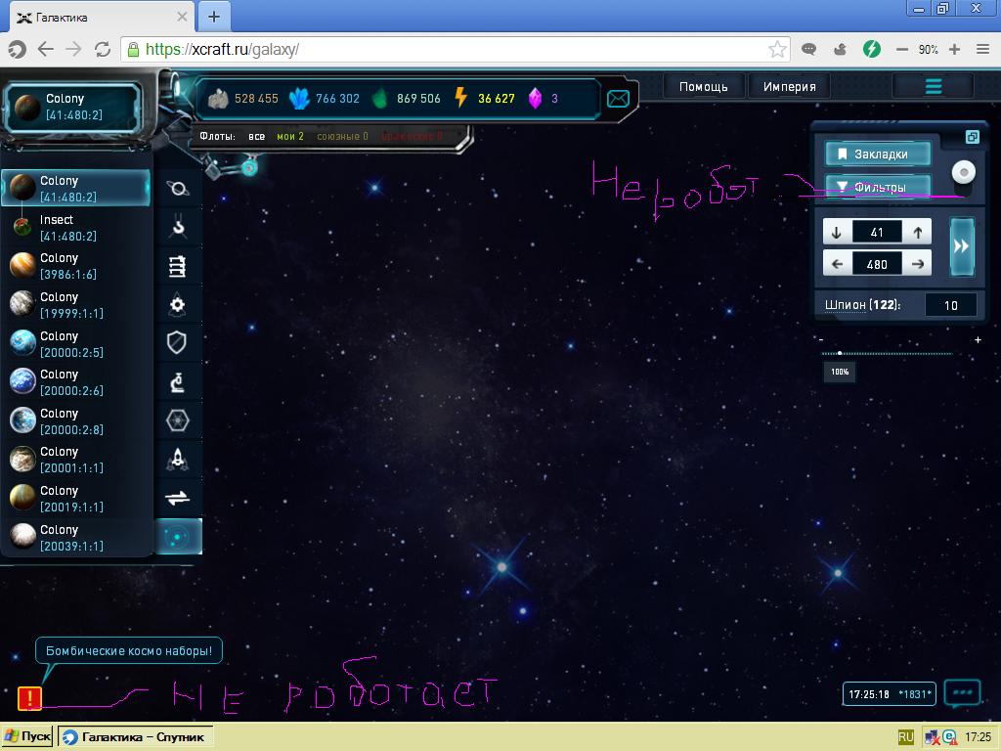Toggle the round switch beside Фильтры
This screenshot has height=751, width=1001.
coord(964,172)
